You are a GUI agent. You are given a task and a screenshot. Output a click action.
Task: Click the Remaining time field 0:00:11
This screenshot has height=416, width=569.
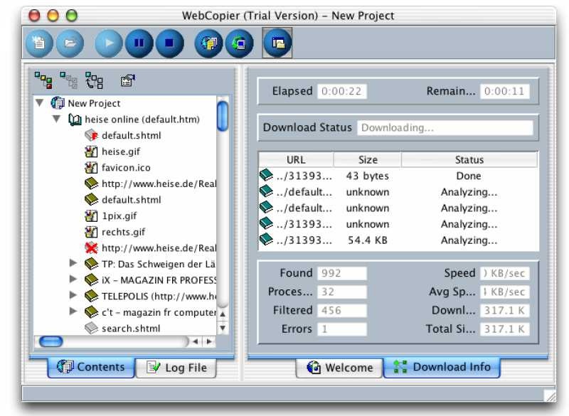pyautogui.click(x=504, y=91)
